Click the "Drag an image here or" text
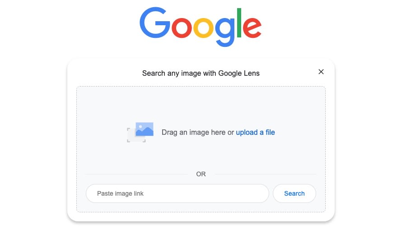The height and width of the screenshot is (234, 411). point(198,132)
